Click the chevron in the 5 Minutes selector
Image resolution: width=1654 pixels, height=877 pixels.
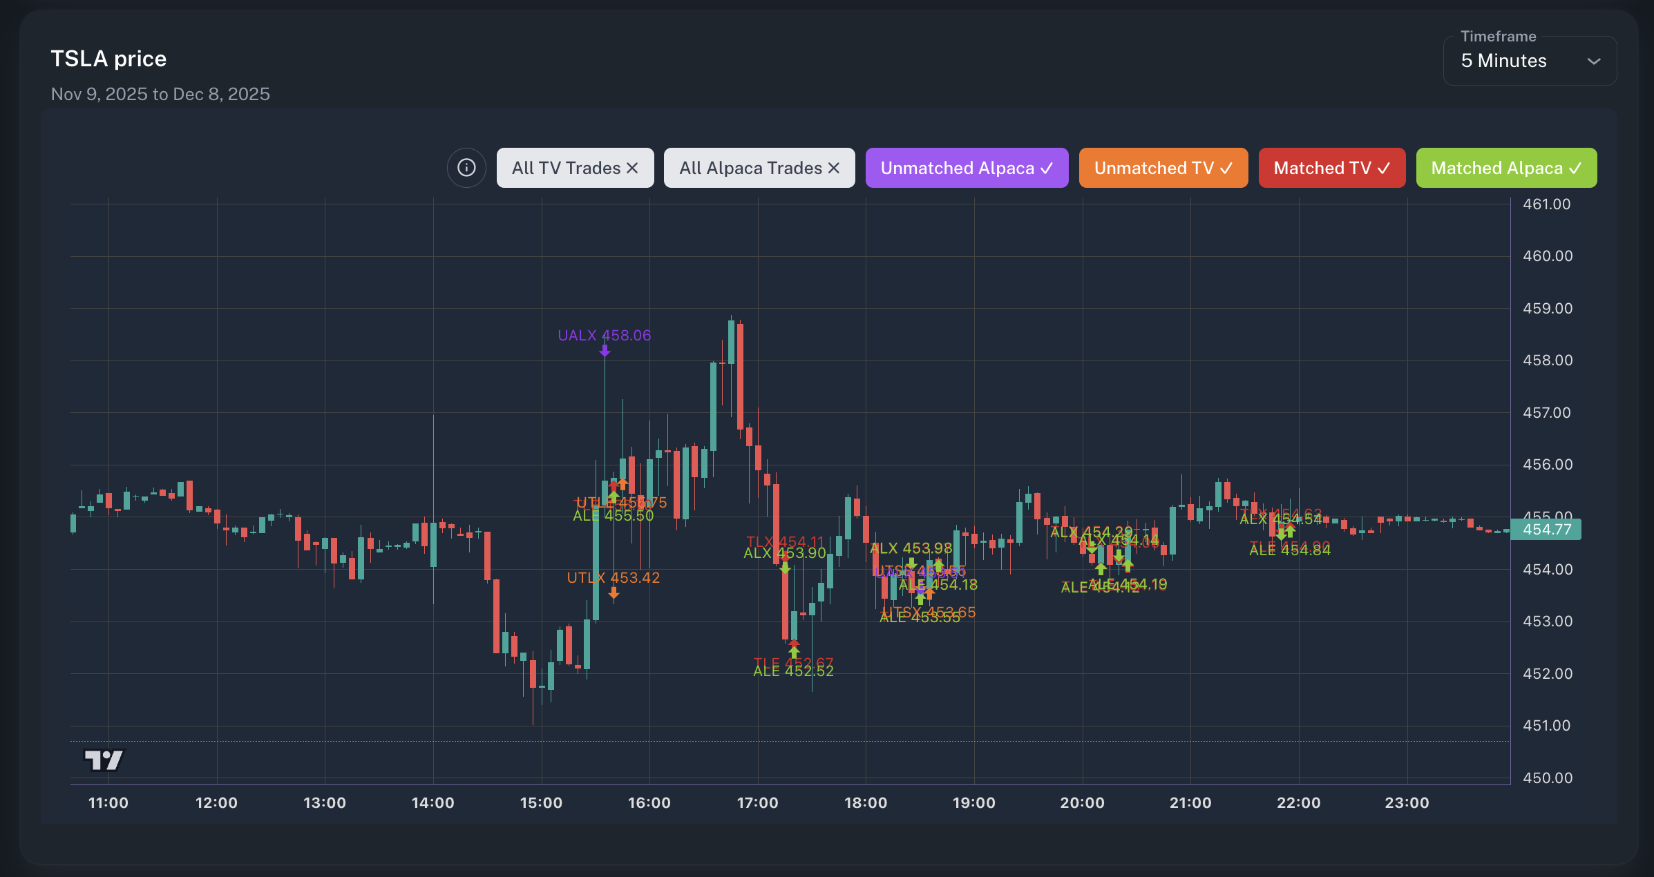pyautogui.click(x=1593, y=61)
